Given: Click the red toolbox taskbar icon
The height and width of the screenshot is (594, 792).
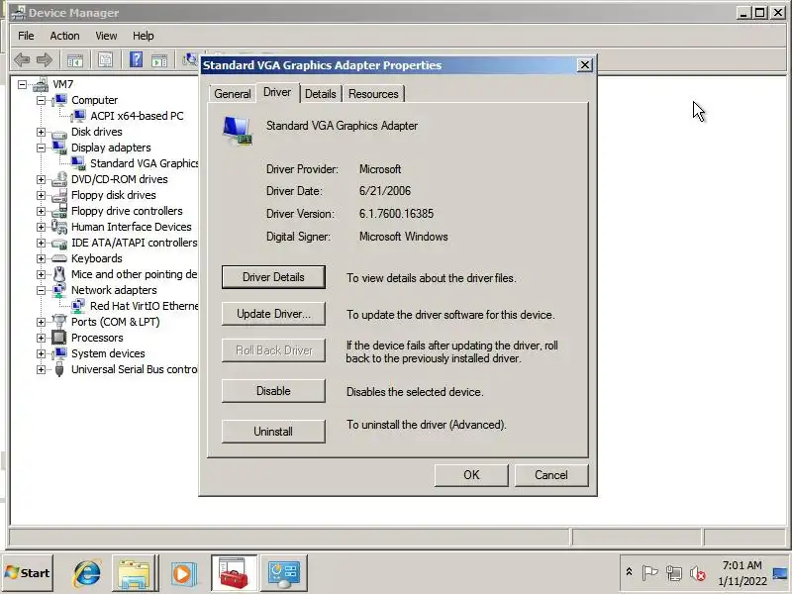Looking at the screenshot, I should [234, 573].
